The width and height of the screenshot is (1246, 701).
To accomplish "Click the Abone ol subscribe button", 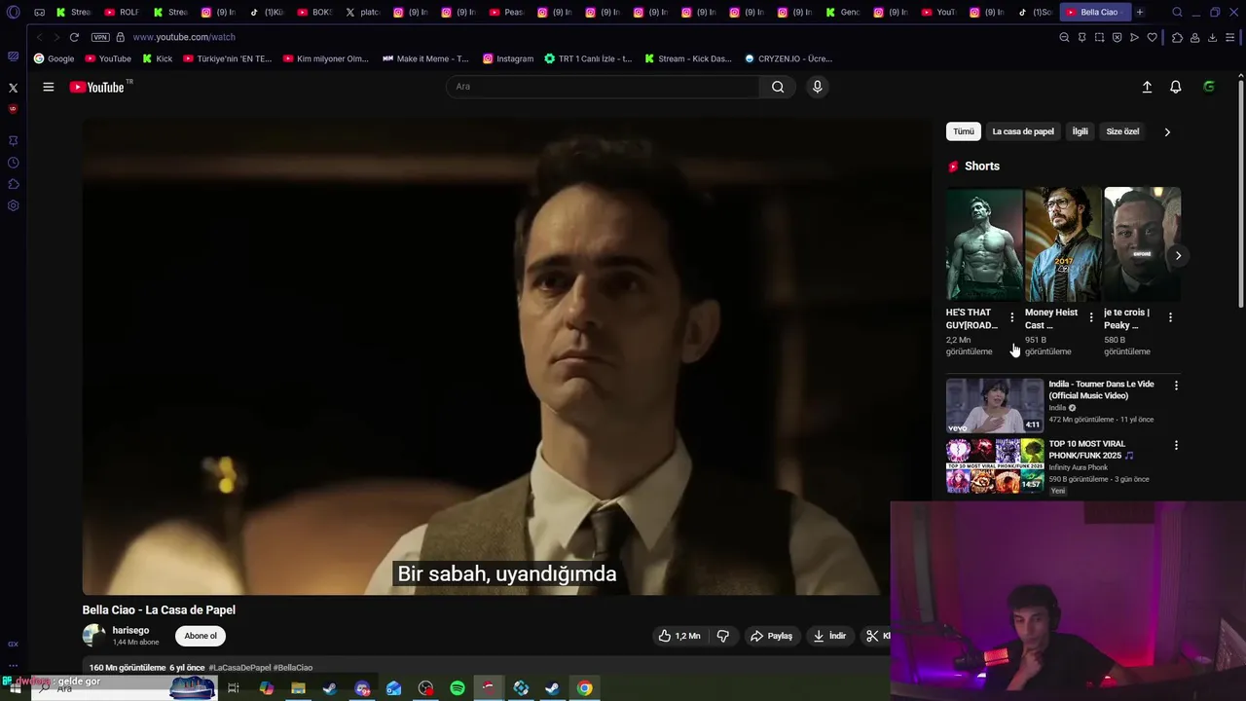I will click(201, 636).
